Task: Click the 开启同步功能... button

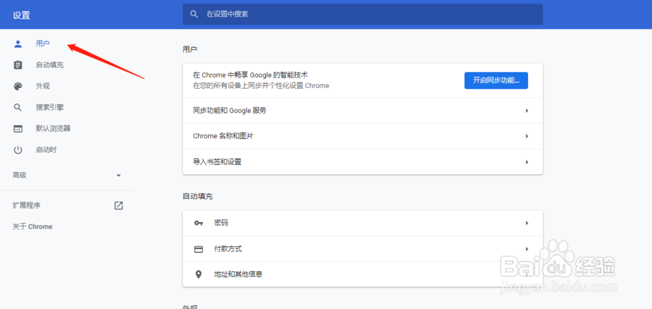Action: (496, 80)
